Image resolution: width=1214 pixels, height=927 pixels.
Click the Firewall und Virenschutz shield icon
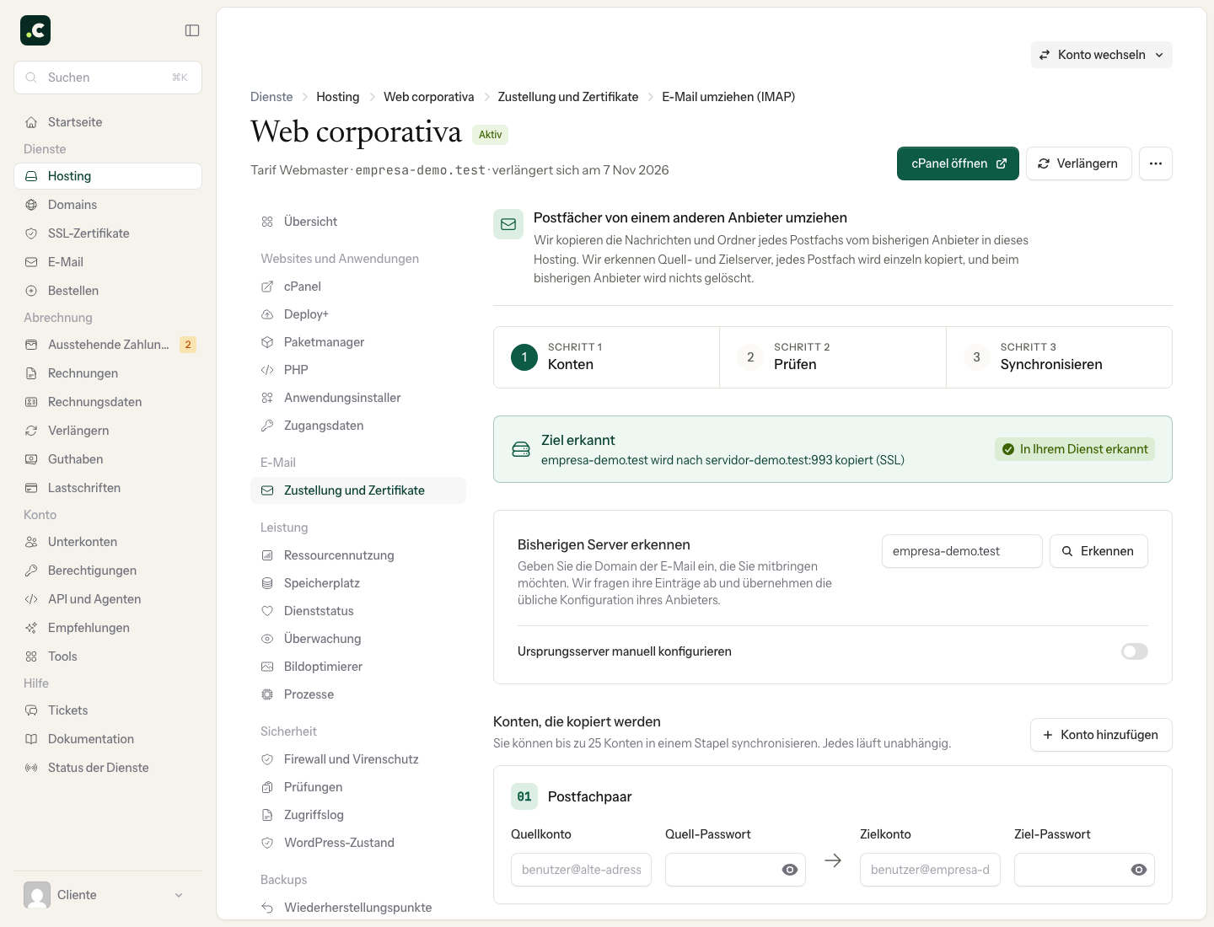click(x=267, y=759)
